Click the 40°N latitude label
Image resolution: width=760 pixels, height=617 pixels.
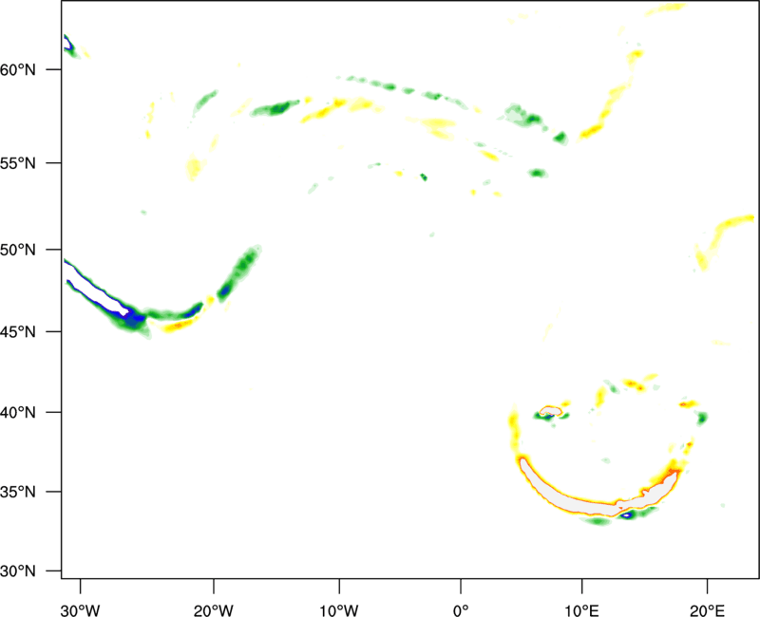[x=18, y=413]
